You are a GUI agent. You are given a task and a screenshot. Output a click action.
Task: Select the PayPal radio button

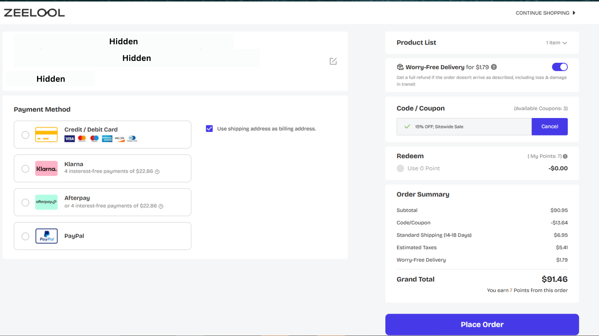pyautogui.click(x=25, y=236)
